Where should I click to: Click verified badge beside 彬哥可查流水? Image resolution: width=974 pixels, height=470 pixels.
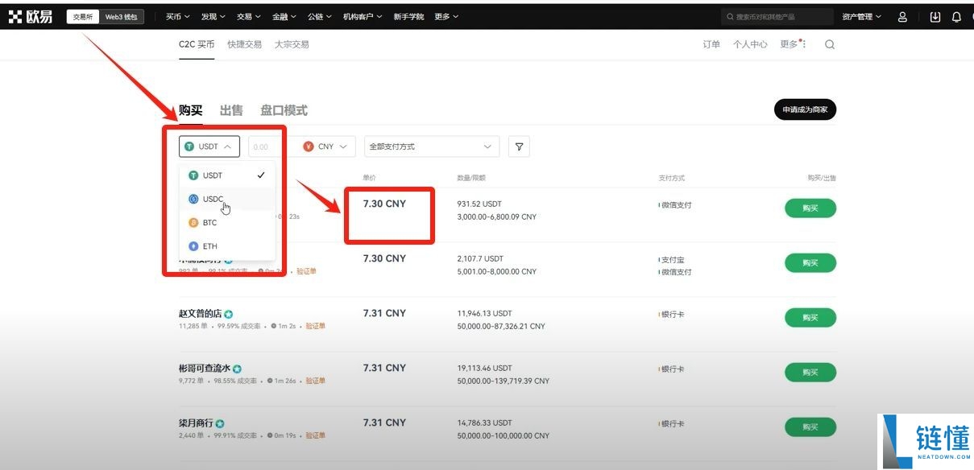(238, 369)
